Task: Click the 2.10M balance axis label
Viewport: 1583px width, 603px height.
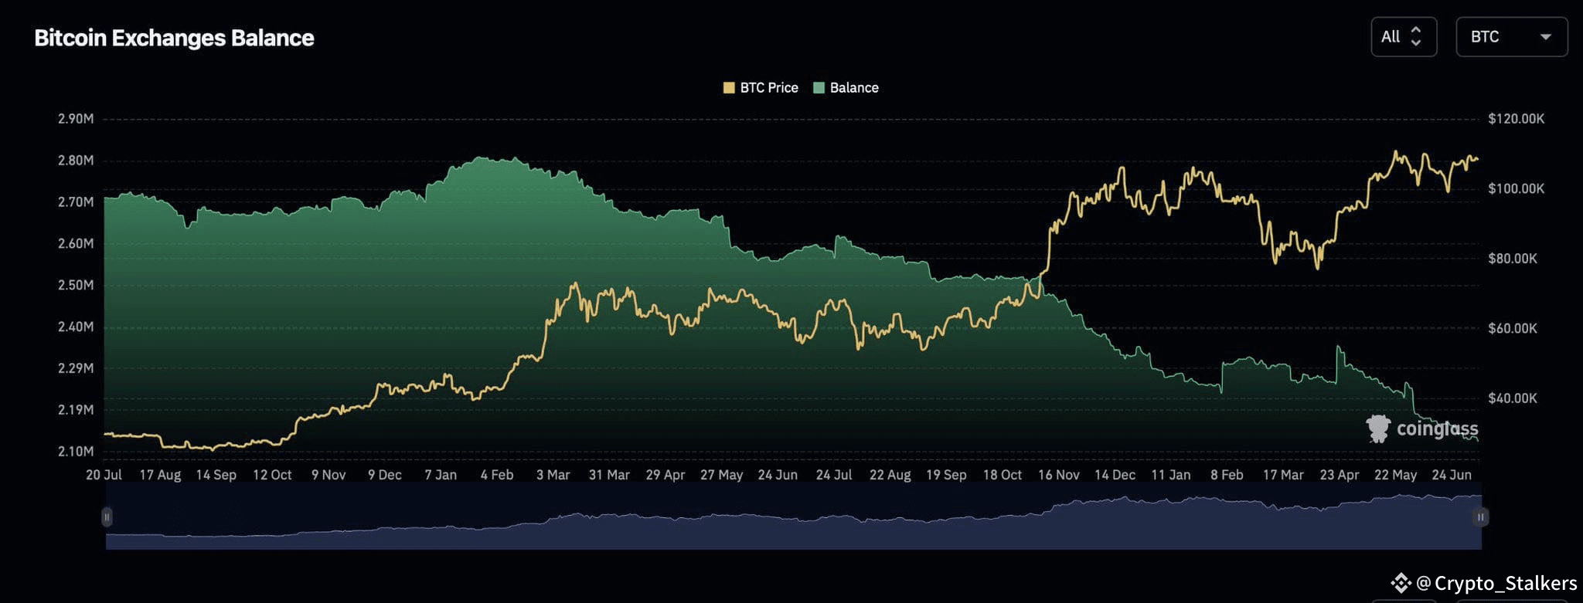Action: 76,451
